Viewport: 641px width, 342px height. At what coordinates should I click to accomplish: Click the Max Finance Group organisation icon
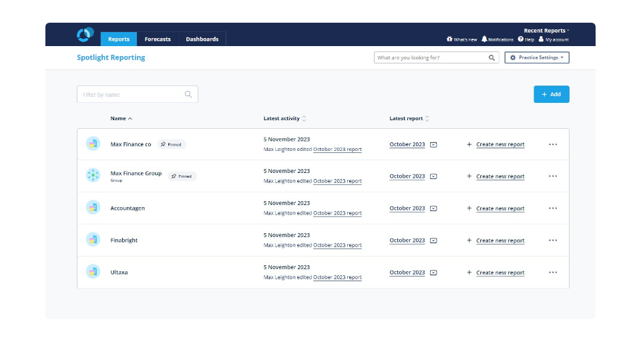pos(93,176)
